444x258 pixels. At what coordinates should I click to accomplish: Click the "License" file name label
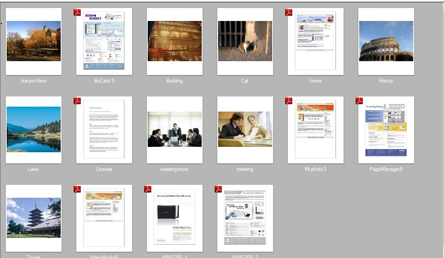[104, 169]
